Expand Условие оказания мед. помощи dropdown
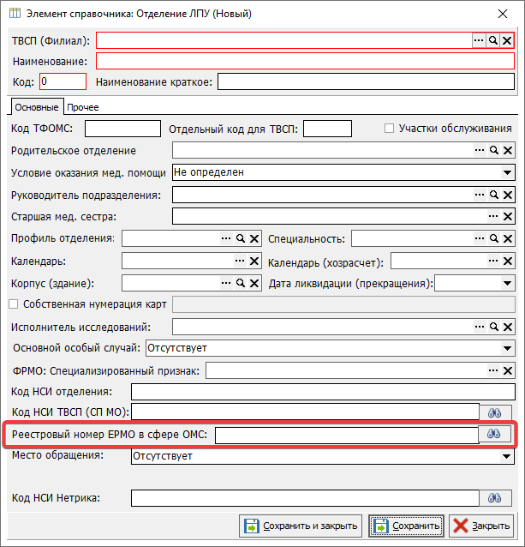Viewport: 525px width, 547px height. [507, 172]
